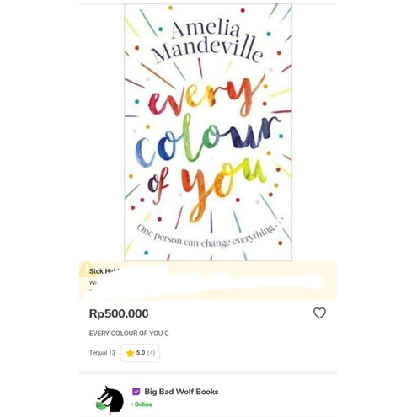Open the book cover product image
Screen dimensions: 417x417
(208, 132)
